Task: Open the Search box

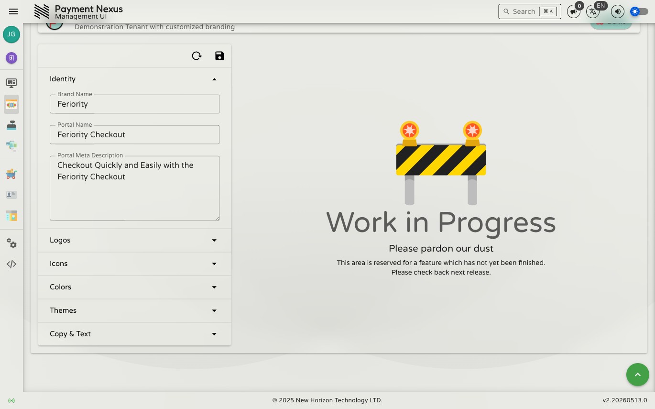Action: [530, 11]
